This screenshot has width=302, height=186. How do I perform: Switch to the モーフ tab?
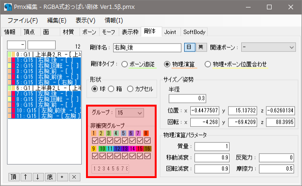108,32
